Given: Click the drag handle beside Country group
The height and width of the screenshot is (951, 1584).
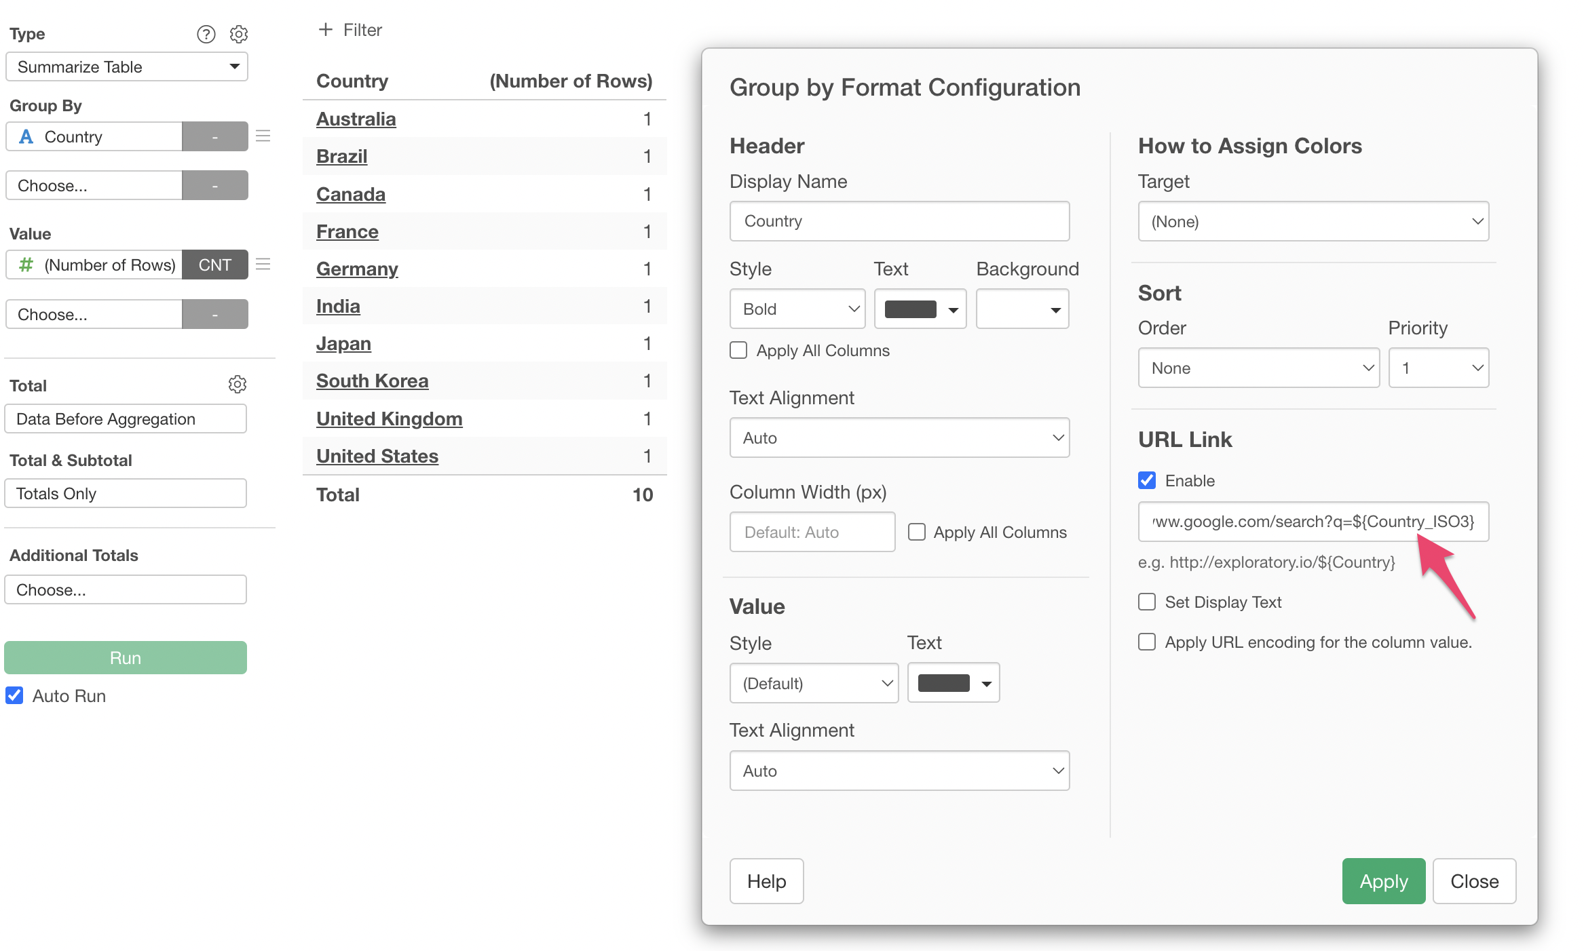Looking at the screenshot, I should point(263,136).
